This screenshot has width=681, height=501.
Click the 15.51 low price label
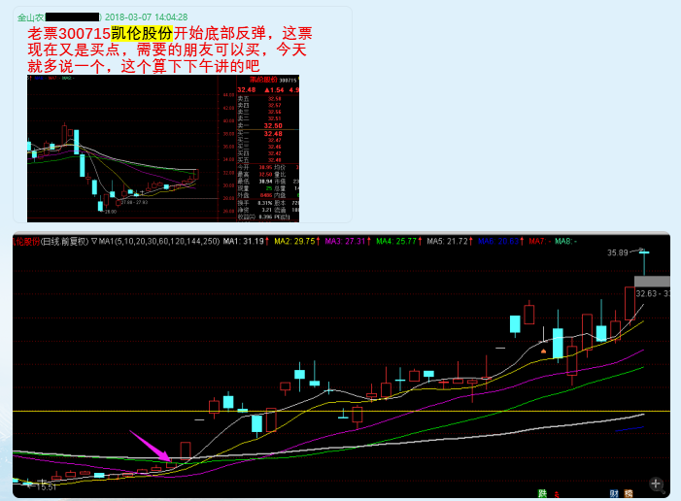(47, 487)
